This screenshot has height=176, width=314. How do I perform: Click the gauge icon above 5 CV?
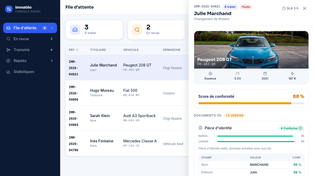pyautogui.click(x=238, y=74)
